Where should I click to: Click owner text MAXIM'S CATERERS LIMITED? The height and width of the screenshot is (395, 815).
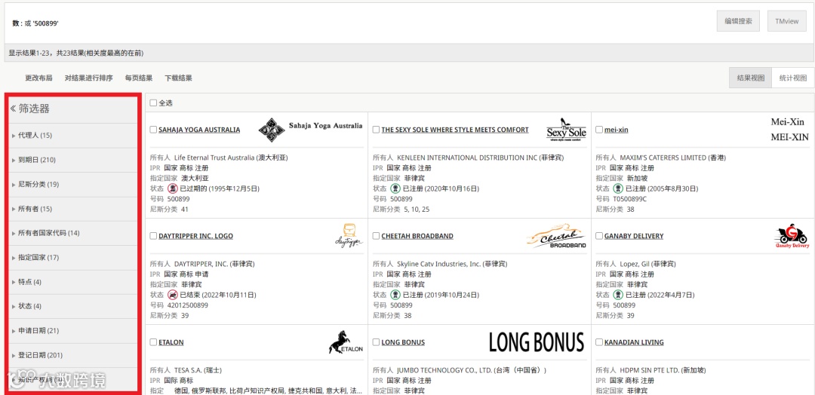663,158
